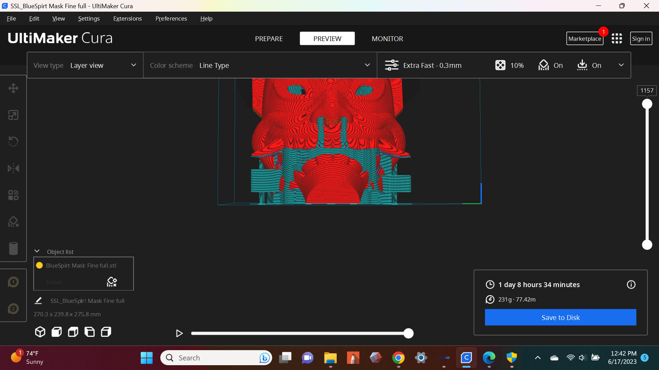Open Per Model Settings tool
Viewport: 659px width, 370px height.
click(x=13, y=195)
